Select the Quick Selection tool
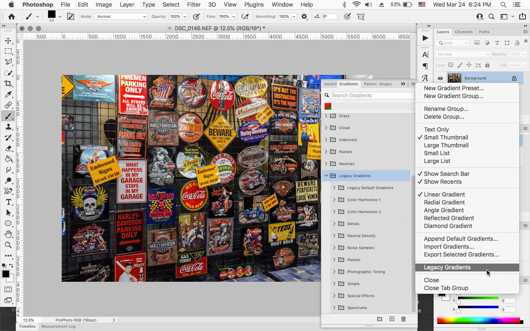This screenshot has height=331, width=530. 8,73
